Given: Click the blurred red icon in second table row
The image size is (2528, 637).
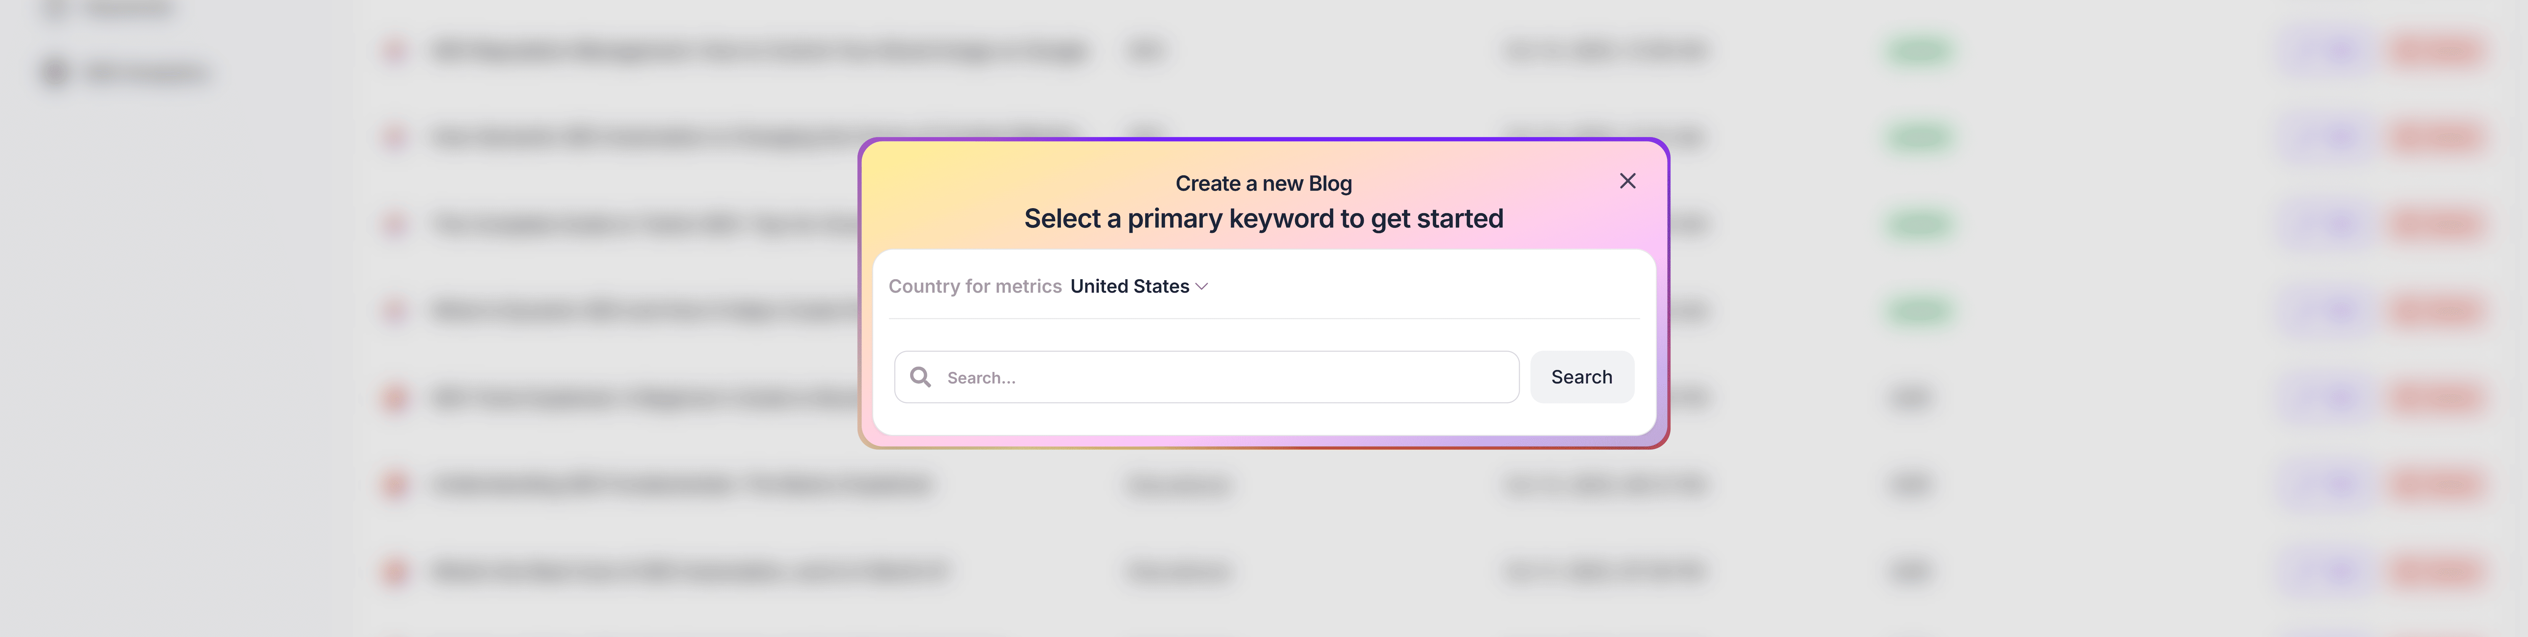Looking at the screenshot, I should [395, 137].
